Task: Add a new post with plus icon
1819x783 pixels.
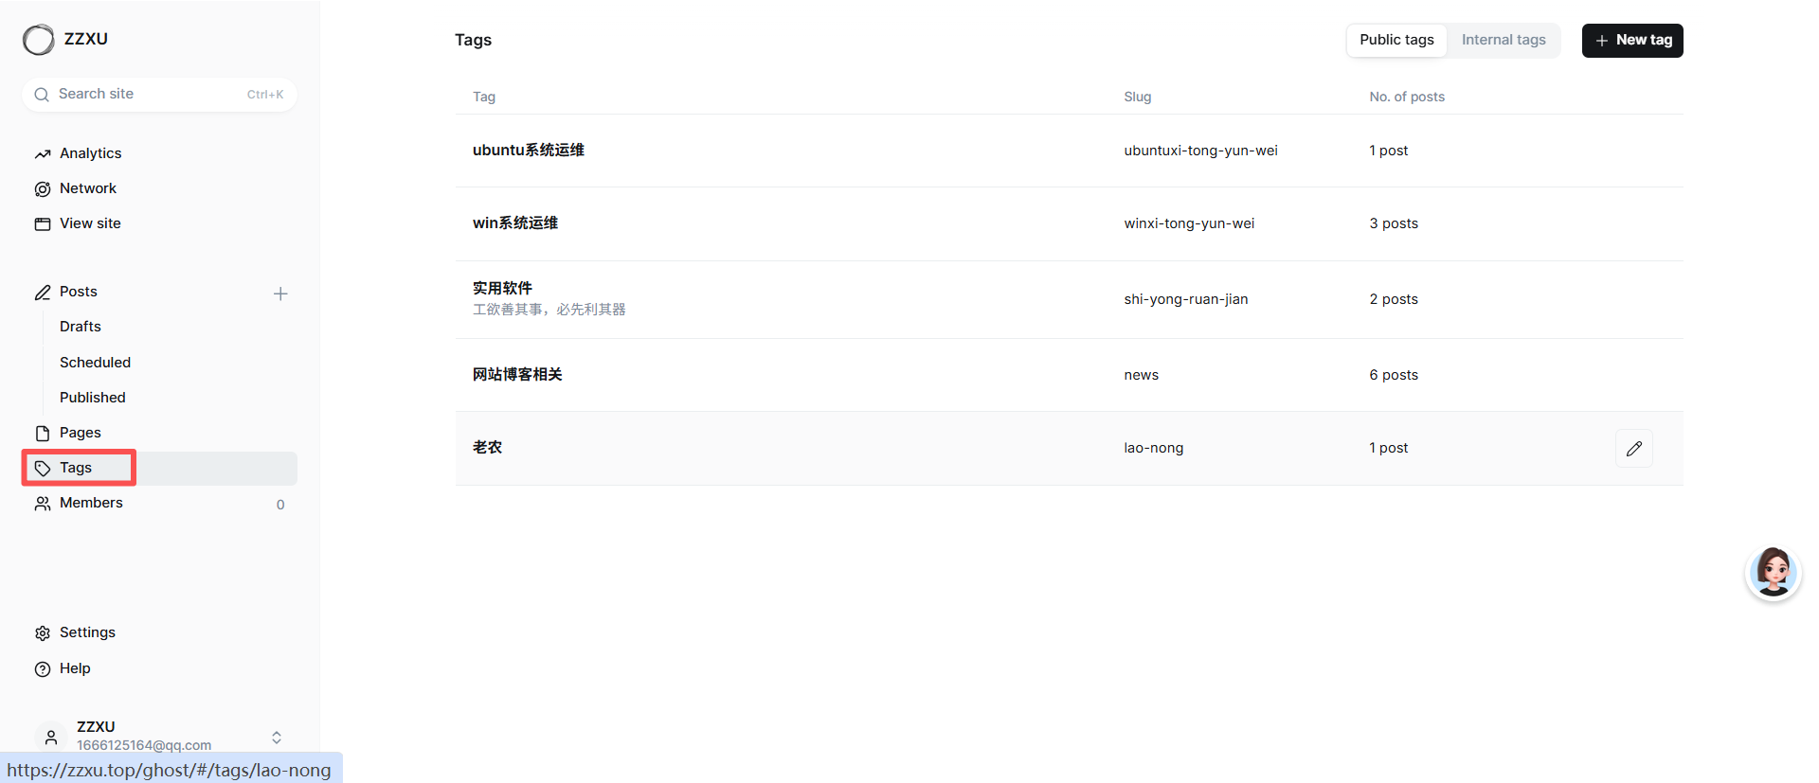Action: click(x=280, y=294)
